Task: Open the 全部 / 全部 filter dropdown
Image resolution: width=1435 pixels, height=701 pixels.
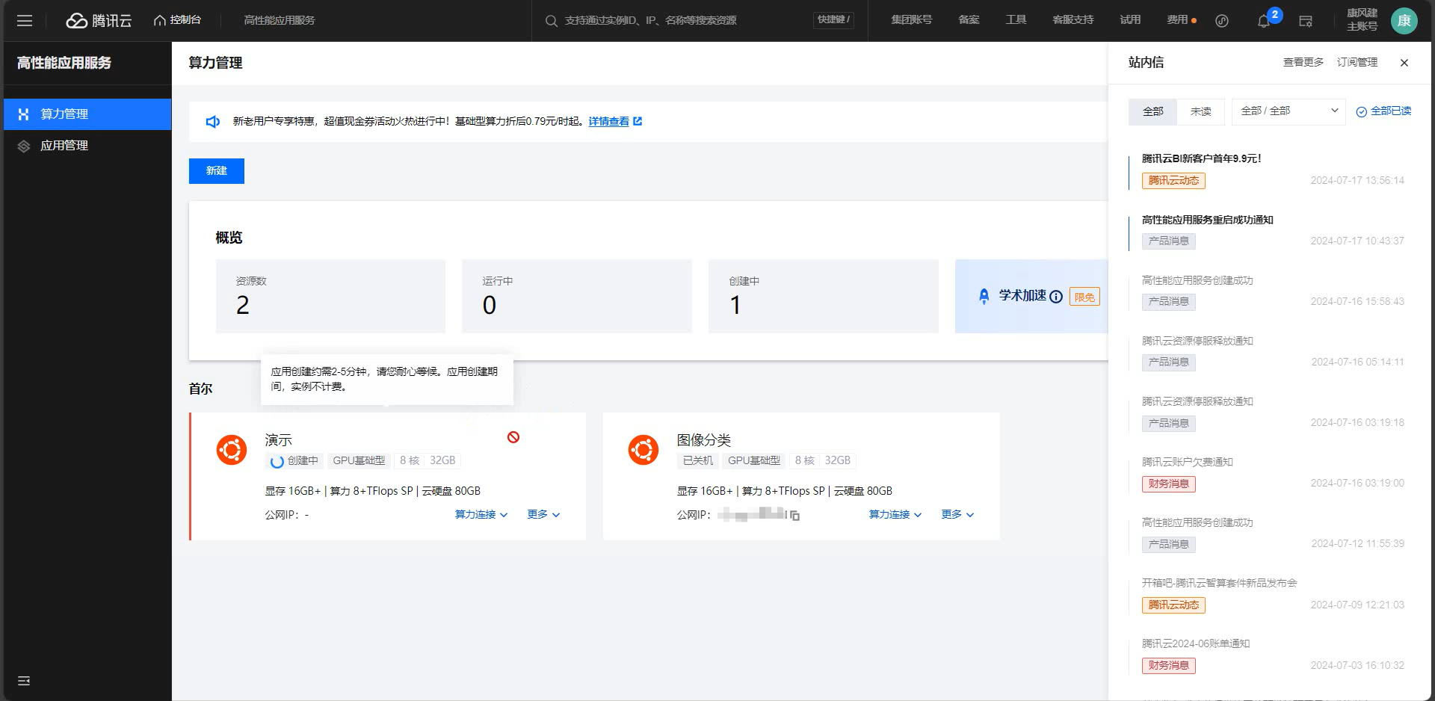Action: pos(1289,111)
